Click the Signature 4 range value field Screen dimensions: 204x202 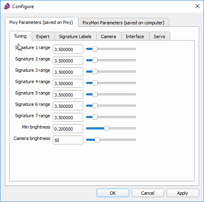pyautogui.click(x=68, y=83)
